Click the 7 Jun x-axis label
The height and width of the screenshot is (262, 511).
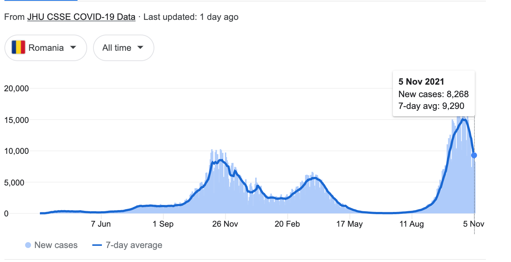click(100, 224)
